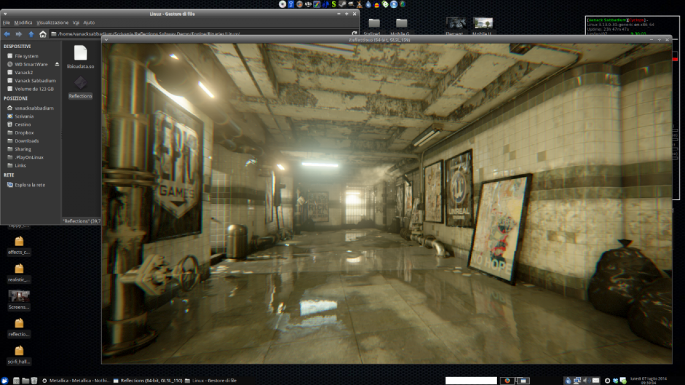
Task: Click the water drop tray icon
Action: click(568, 381)
